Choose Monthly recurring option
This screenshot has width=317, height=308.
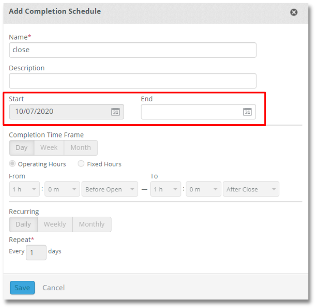[x=92, y=225]
